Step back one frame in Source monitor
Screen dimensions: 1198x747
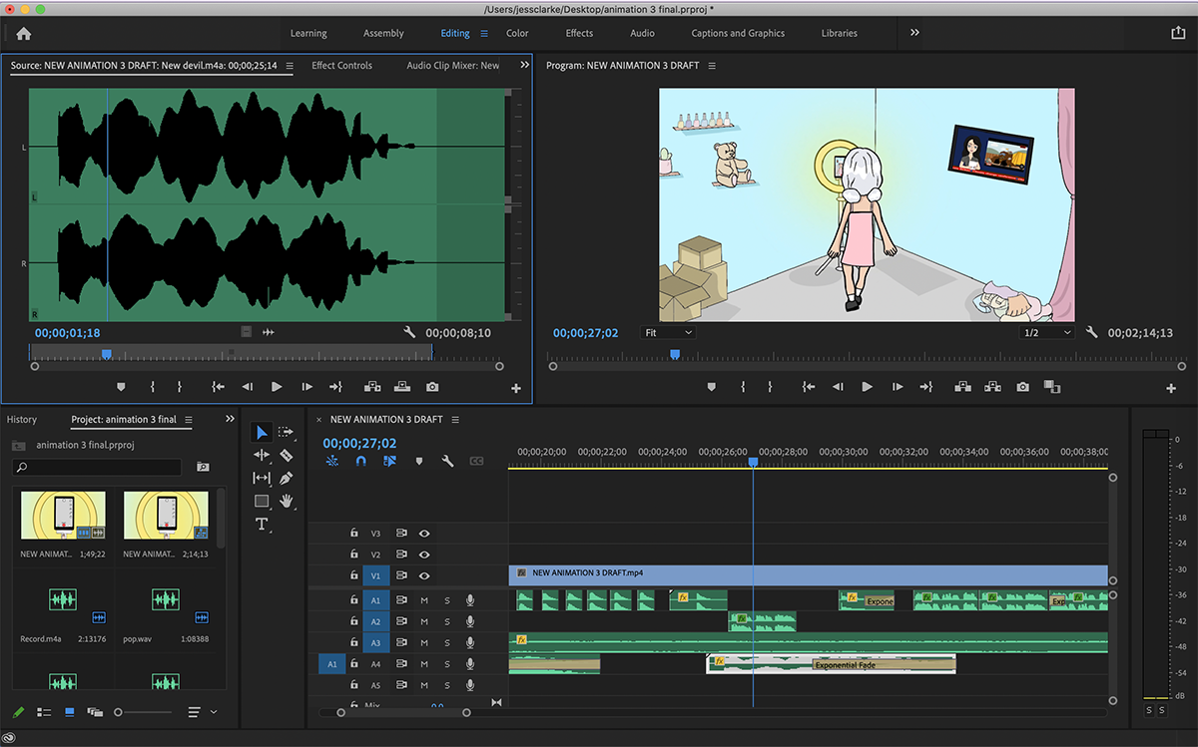(x=248, y=387)
